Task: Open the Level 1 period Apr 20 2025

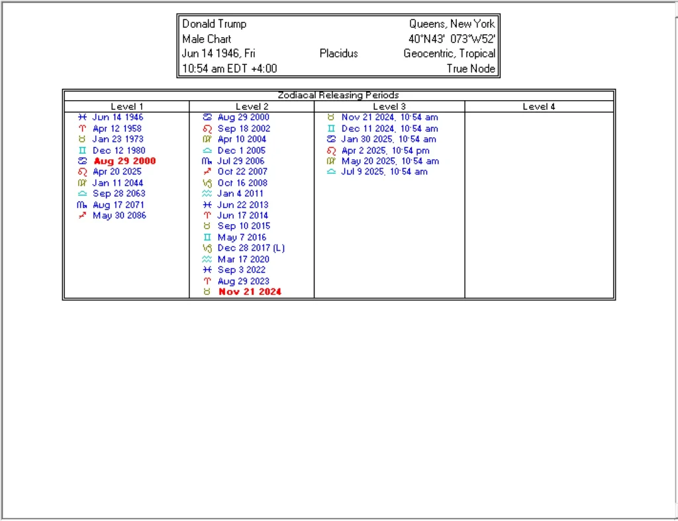Action: pos(117,172)
